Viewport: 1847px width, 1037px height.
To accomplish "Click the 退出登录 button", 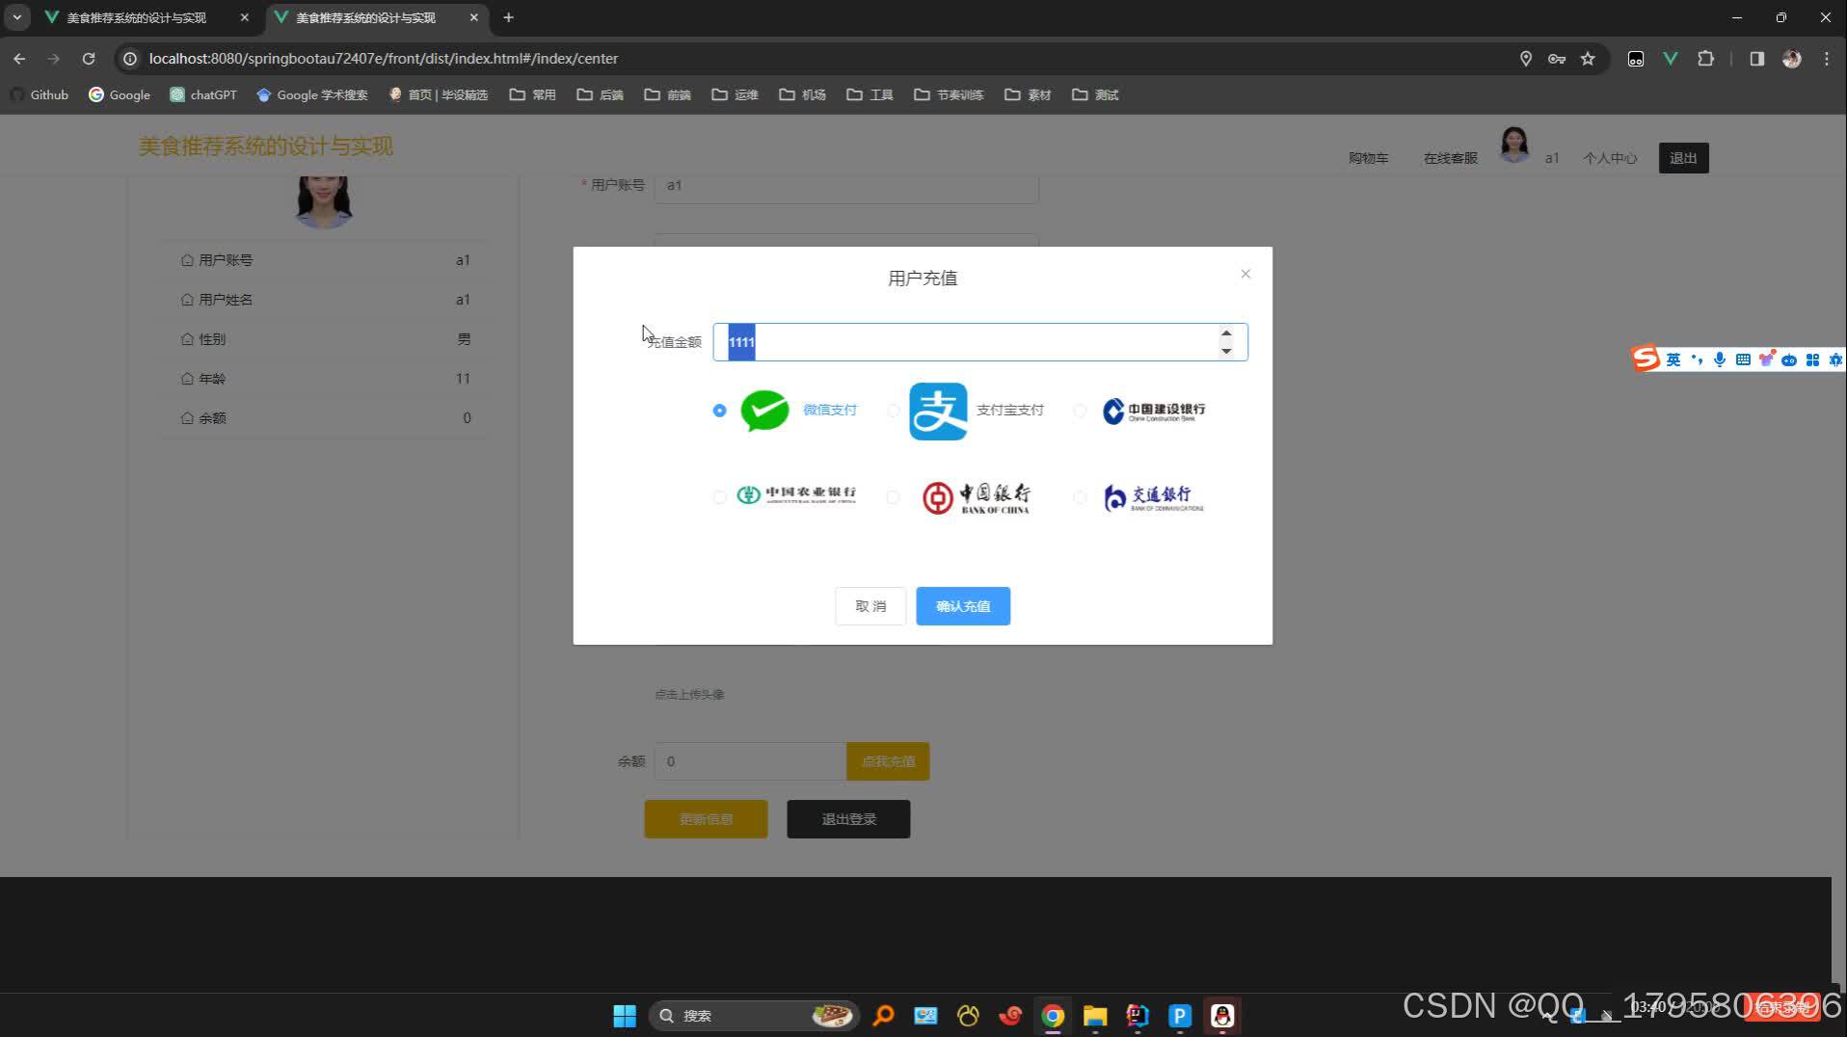I will click(x=848, y=819).
